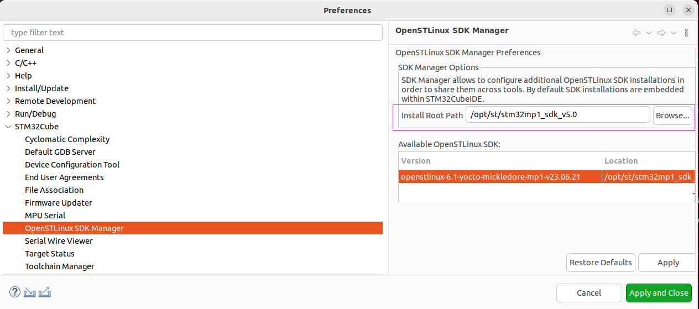This screenshot has width=699, height=309.
Task: Click the Browse... button
Action: coord(672,116)
